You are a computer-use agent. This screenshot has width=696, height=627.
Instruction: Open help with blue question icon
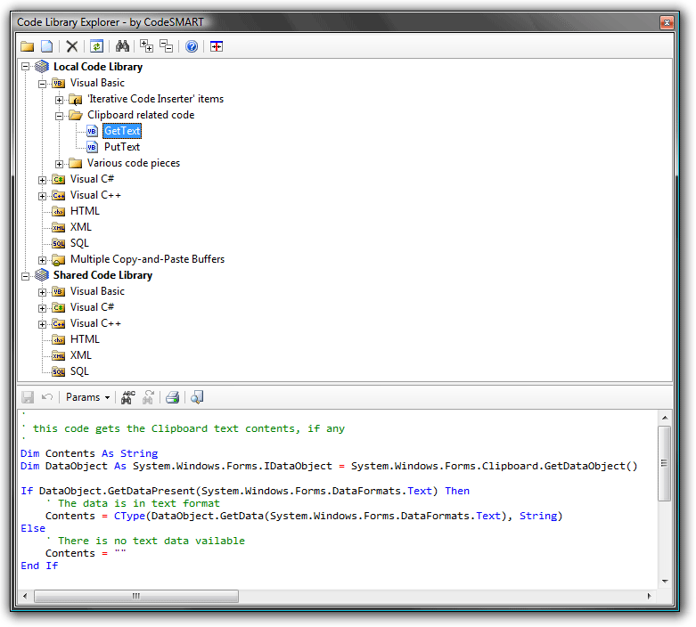(192, 46)
